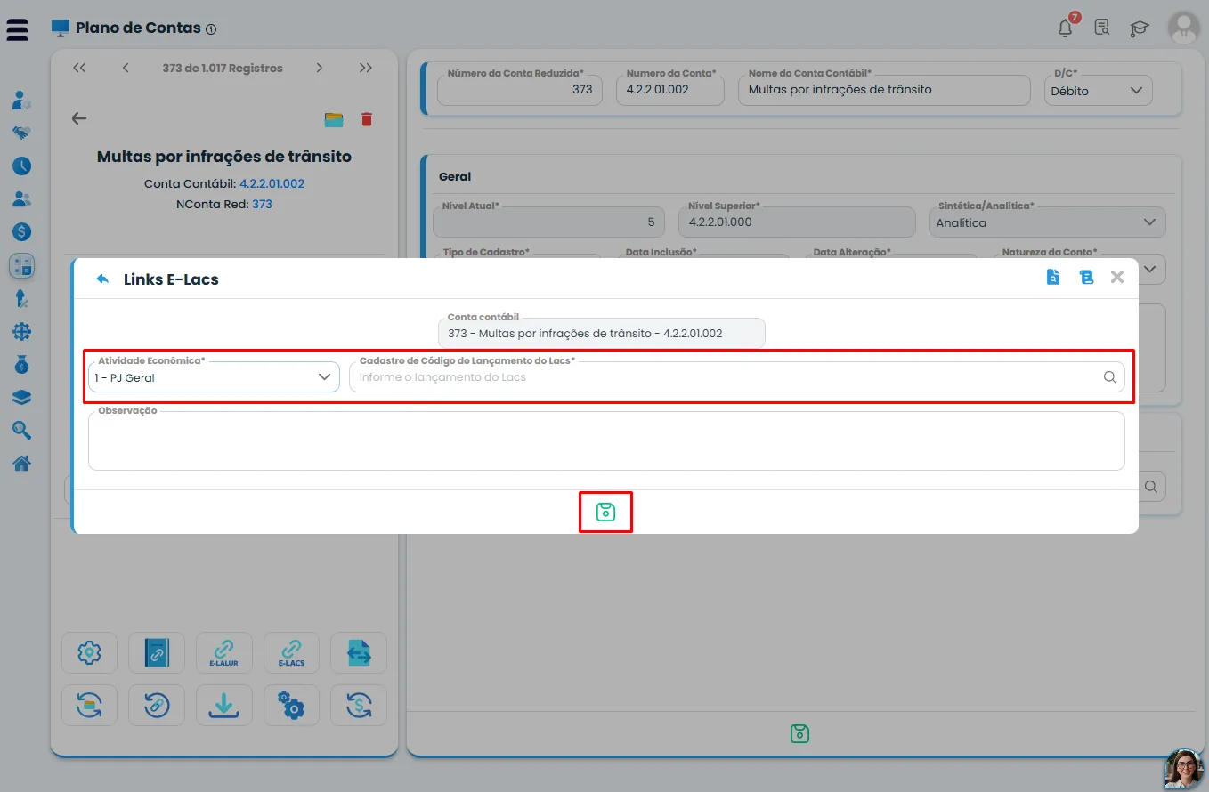The width and height of the screenshot is (1209, 792).
Task: Jump to the last record double arrow
Action: [366, 68]
